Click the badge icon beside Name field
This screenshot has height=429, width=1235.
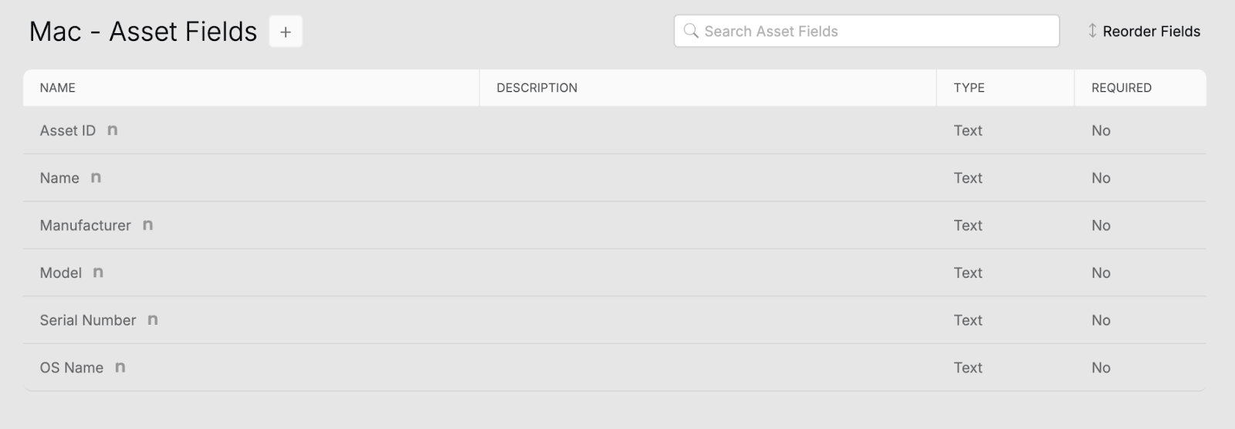click(96, 177)
